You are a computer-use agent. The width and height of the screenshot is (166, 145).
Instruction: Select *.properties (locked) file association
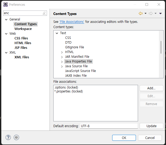(x=69, y=91)
